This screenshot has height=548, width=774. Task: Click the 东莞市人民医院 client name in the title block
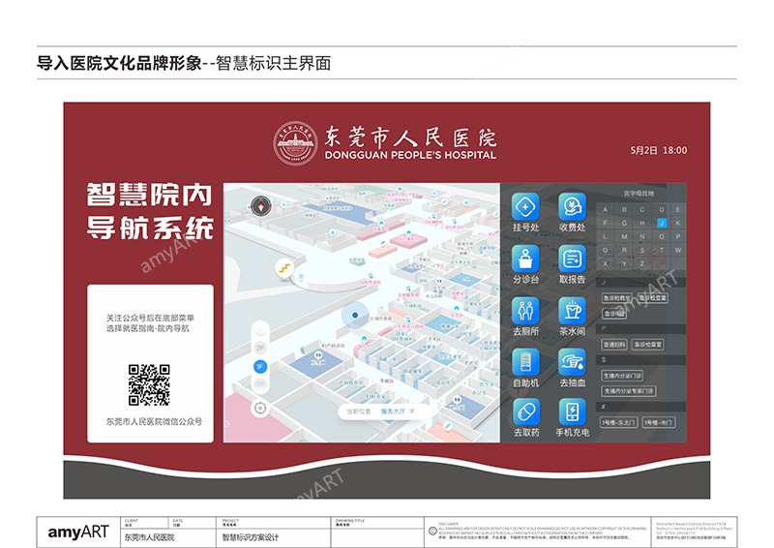(x=149, y=537)
